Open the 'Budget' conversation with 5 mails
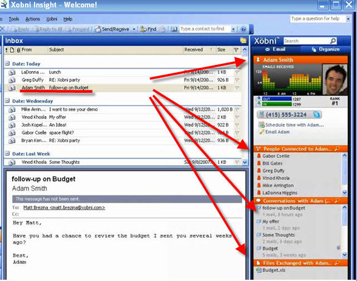The width and height of the screenshot is (357, 281). click(270, 248)
